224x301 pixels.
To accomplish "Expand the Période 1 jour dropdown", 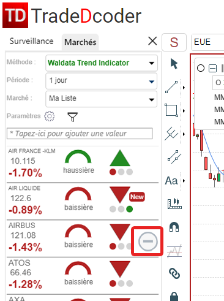I will pyautogui.click(x=102, y=81).
